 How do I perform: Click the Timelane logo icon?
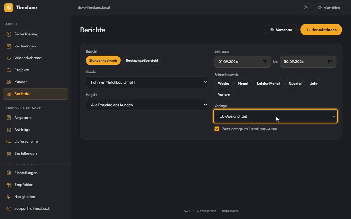click(x=9, y=8)
